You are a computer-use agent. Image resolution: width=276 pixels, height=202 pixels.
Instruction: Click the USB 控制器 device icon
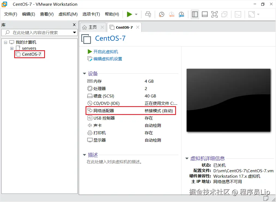point(90,118)
